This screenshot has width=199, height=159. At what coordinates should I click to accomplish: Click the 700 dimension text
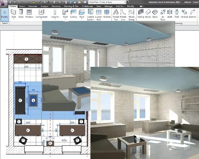[x=33, y=90]
